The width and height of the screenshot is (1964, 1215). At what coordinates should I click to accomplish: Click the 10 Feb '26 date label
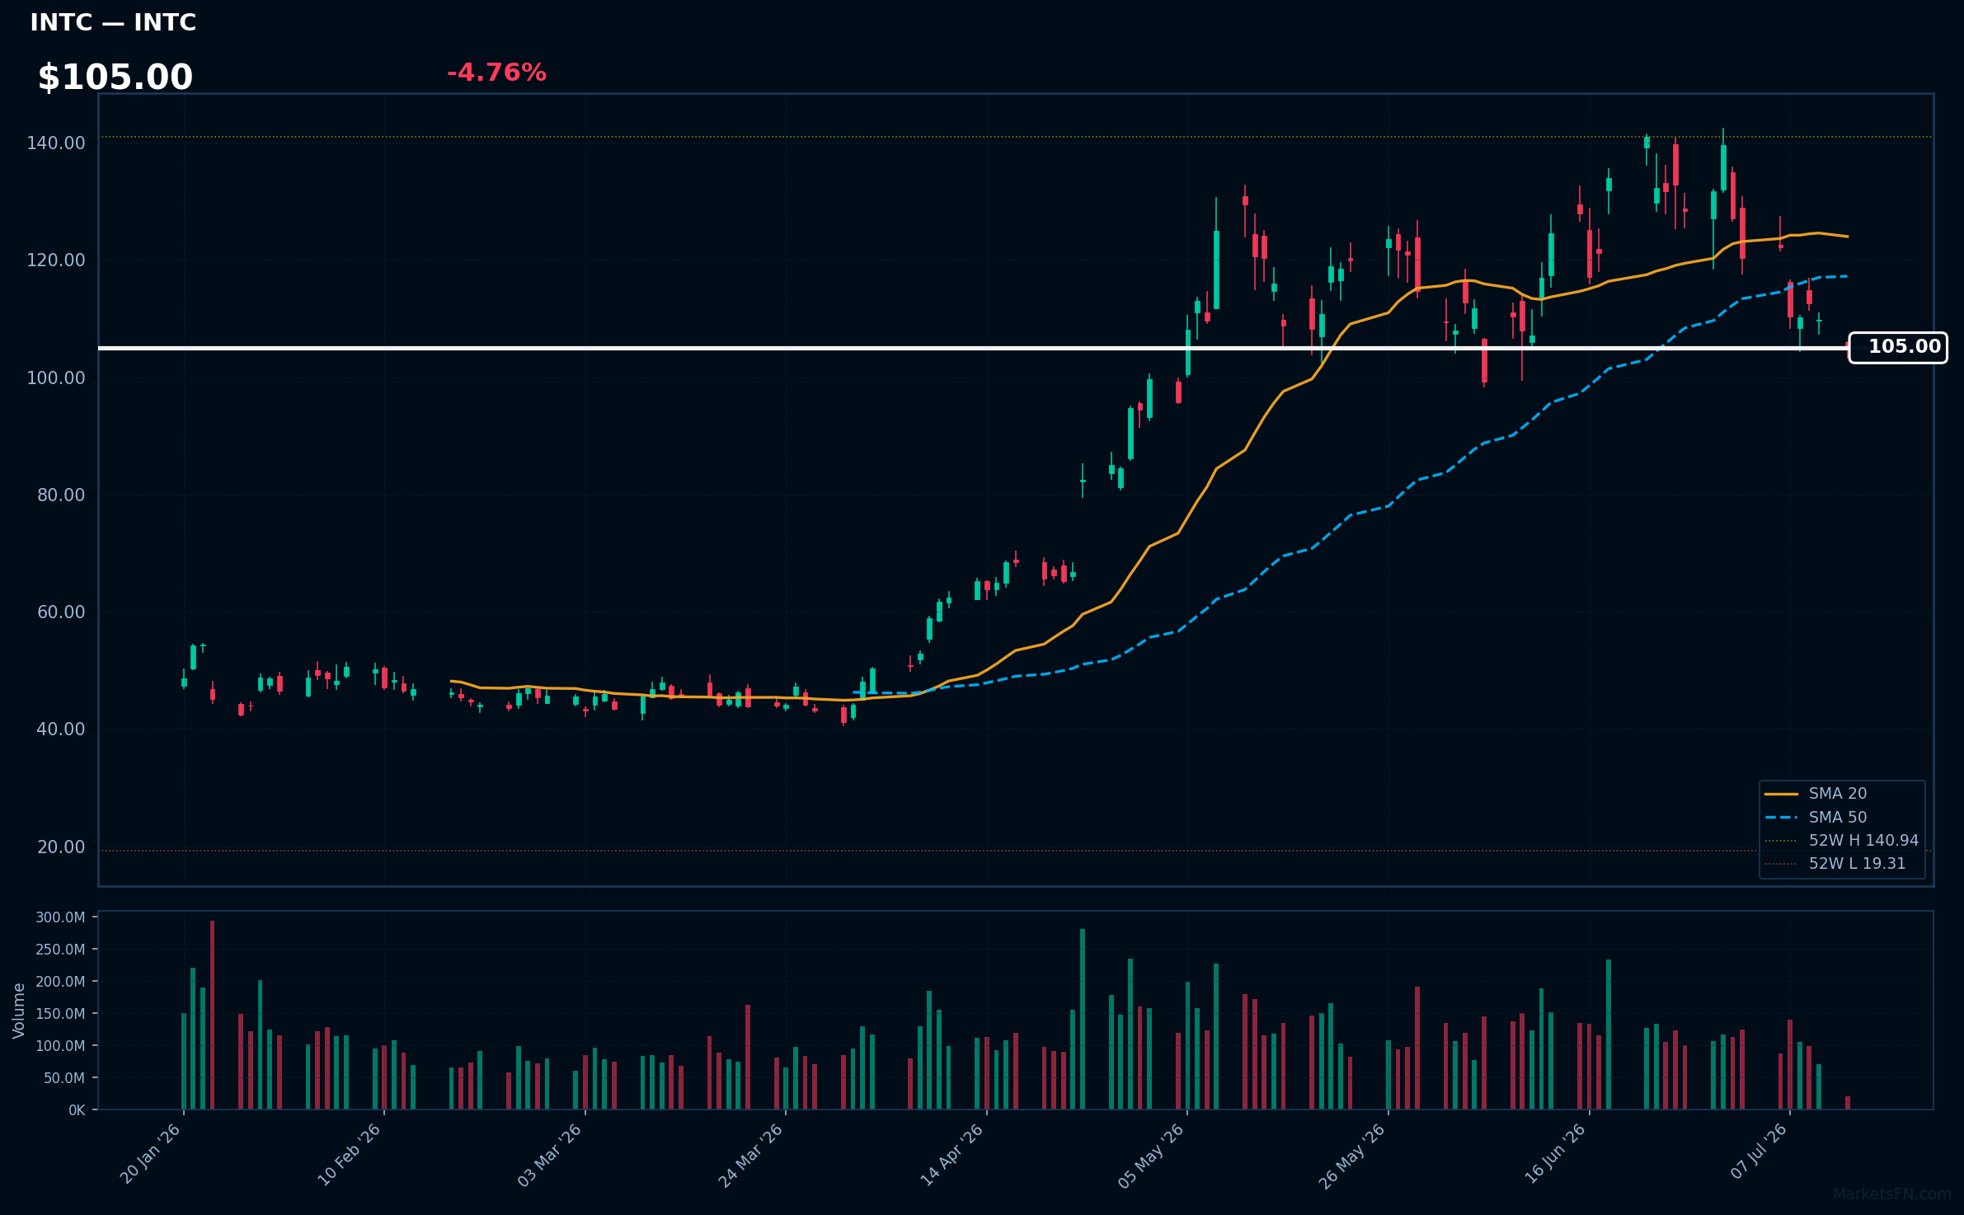350,1155
